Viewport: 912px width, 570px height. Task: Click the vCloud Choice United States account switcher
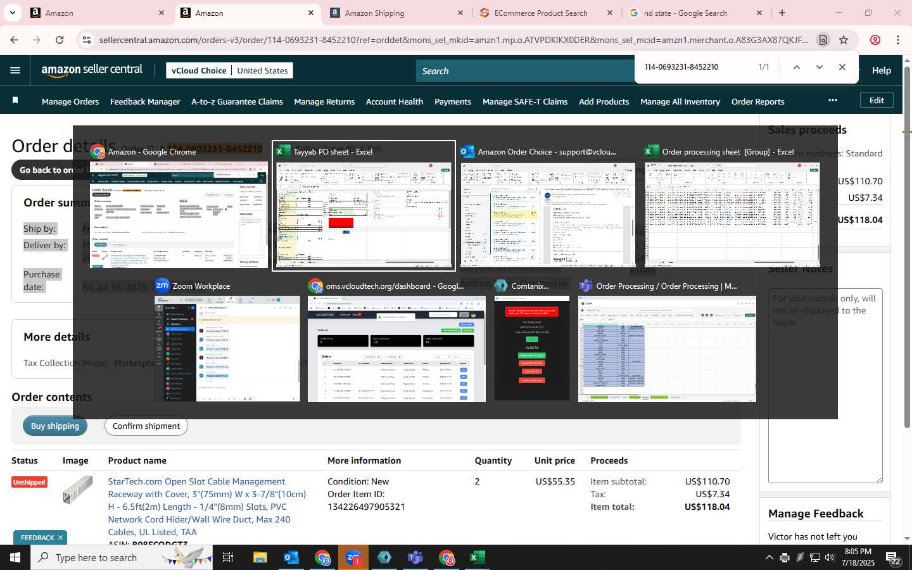click(x=230, y=70)
